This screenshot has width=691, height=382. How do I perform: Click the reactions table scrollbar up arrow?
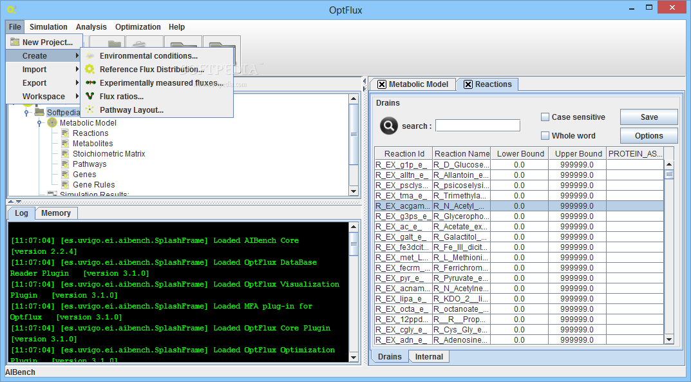click(669, 164)
